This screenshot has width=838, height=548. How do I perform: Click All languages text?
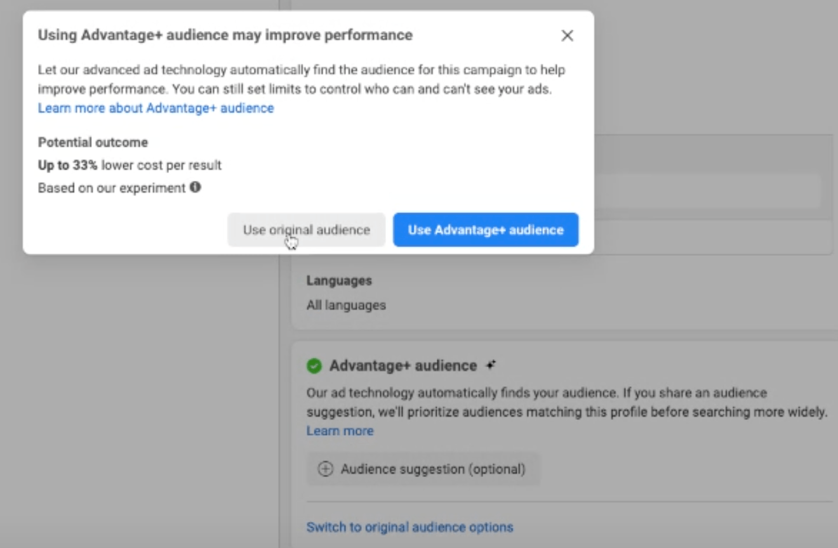click(346, 305)
